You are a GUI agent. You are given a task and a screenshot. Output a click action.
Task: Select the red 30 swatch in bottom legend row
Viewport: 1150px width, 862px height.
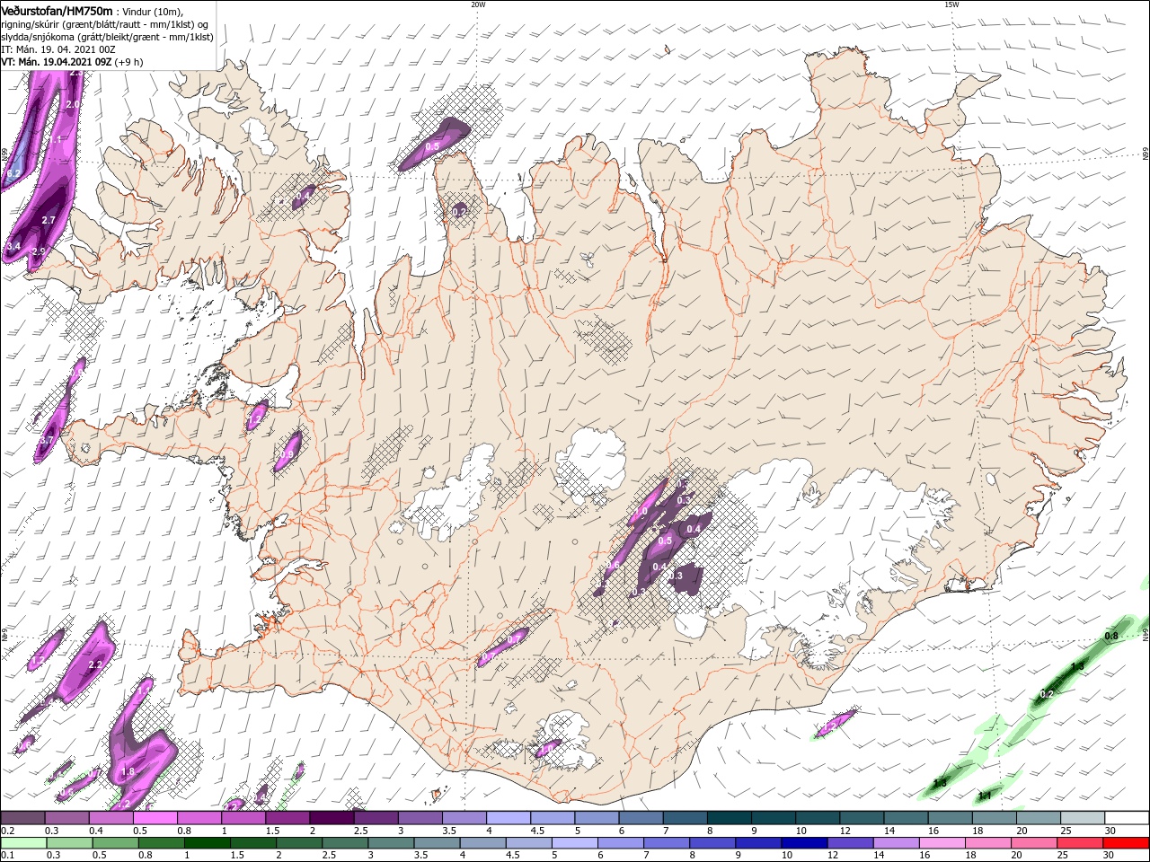[1127, 843]
